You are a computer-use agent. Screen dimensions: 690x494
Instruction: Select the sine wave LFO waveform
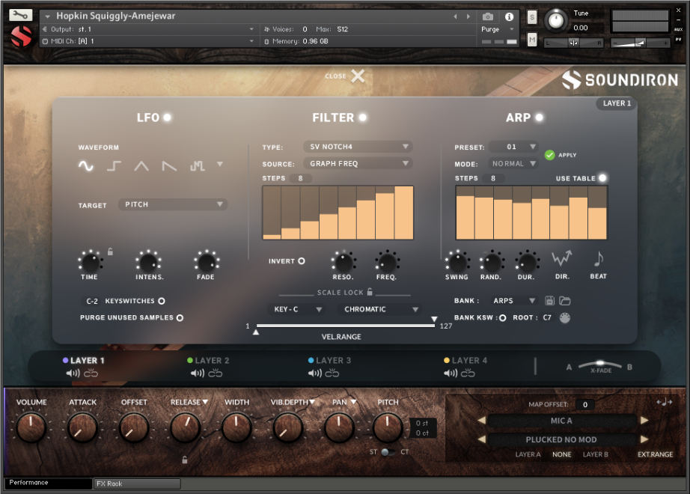86,166
